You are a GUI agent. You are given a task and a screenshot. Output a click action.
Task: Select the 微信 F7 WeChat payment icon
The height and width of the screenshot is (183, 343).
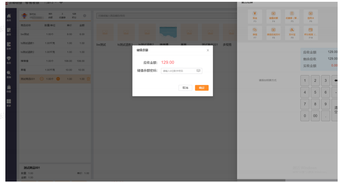point(255,33)
